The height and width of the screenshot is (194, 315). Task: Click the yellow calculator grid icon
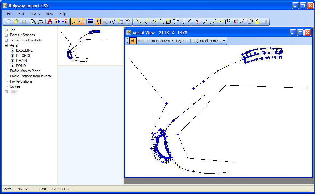(169, 22)
